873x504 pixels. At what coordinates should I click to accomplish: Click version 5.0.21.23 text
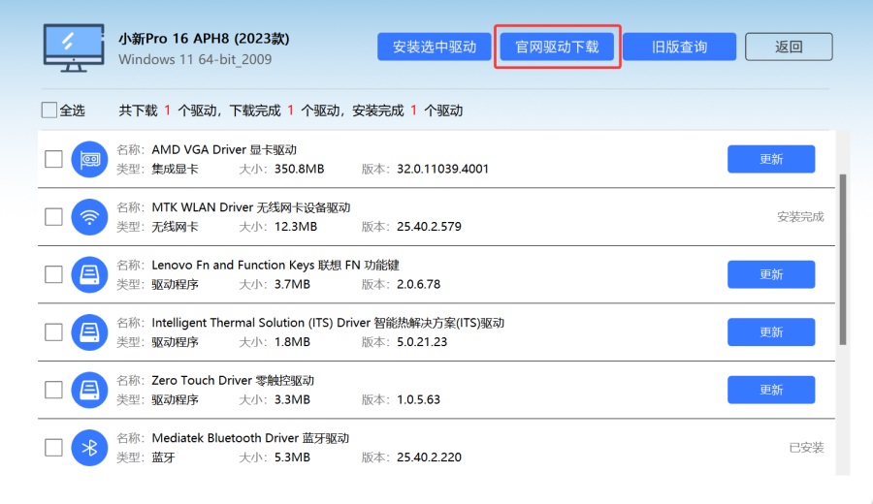422,341
